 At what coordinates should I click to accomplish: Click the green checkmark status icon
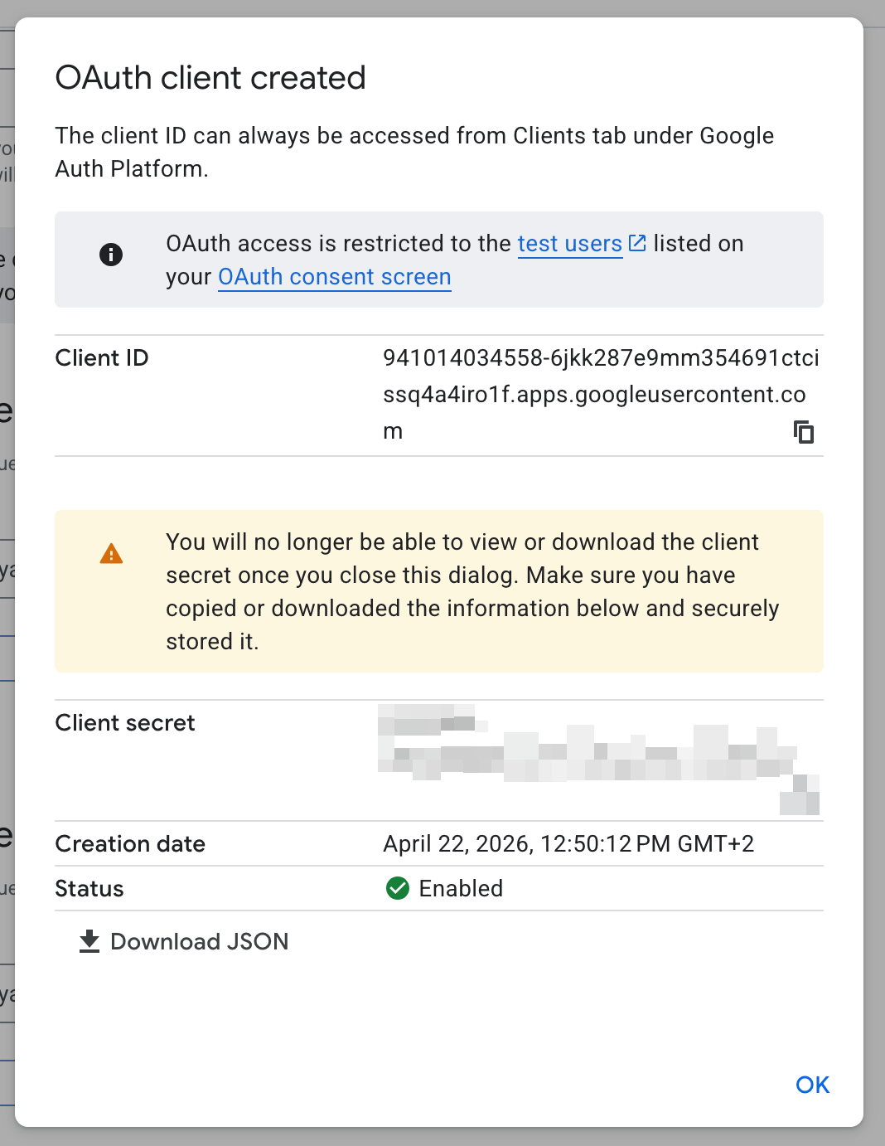398,888
